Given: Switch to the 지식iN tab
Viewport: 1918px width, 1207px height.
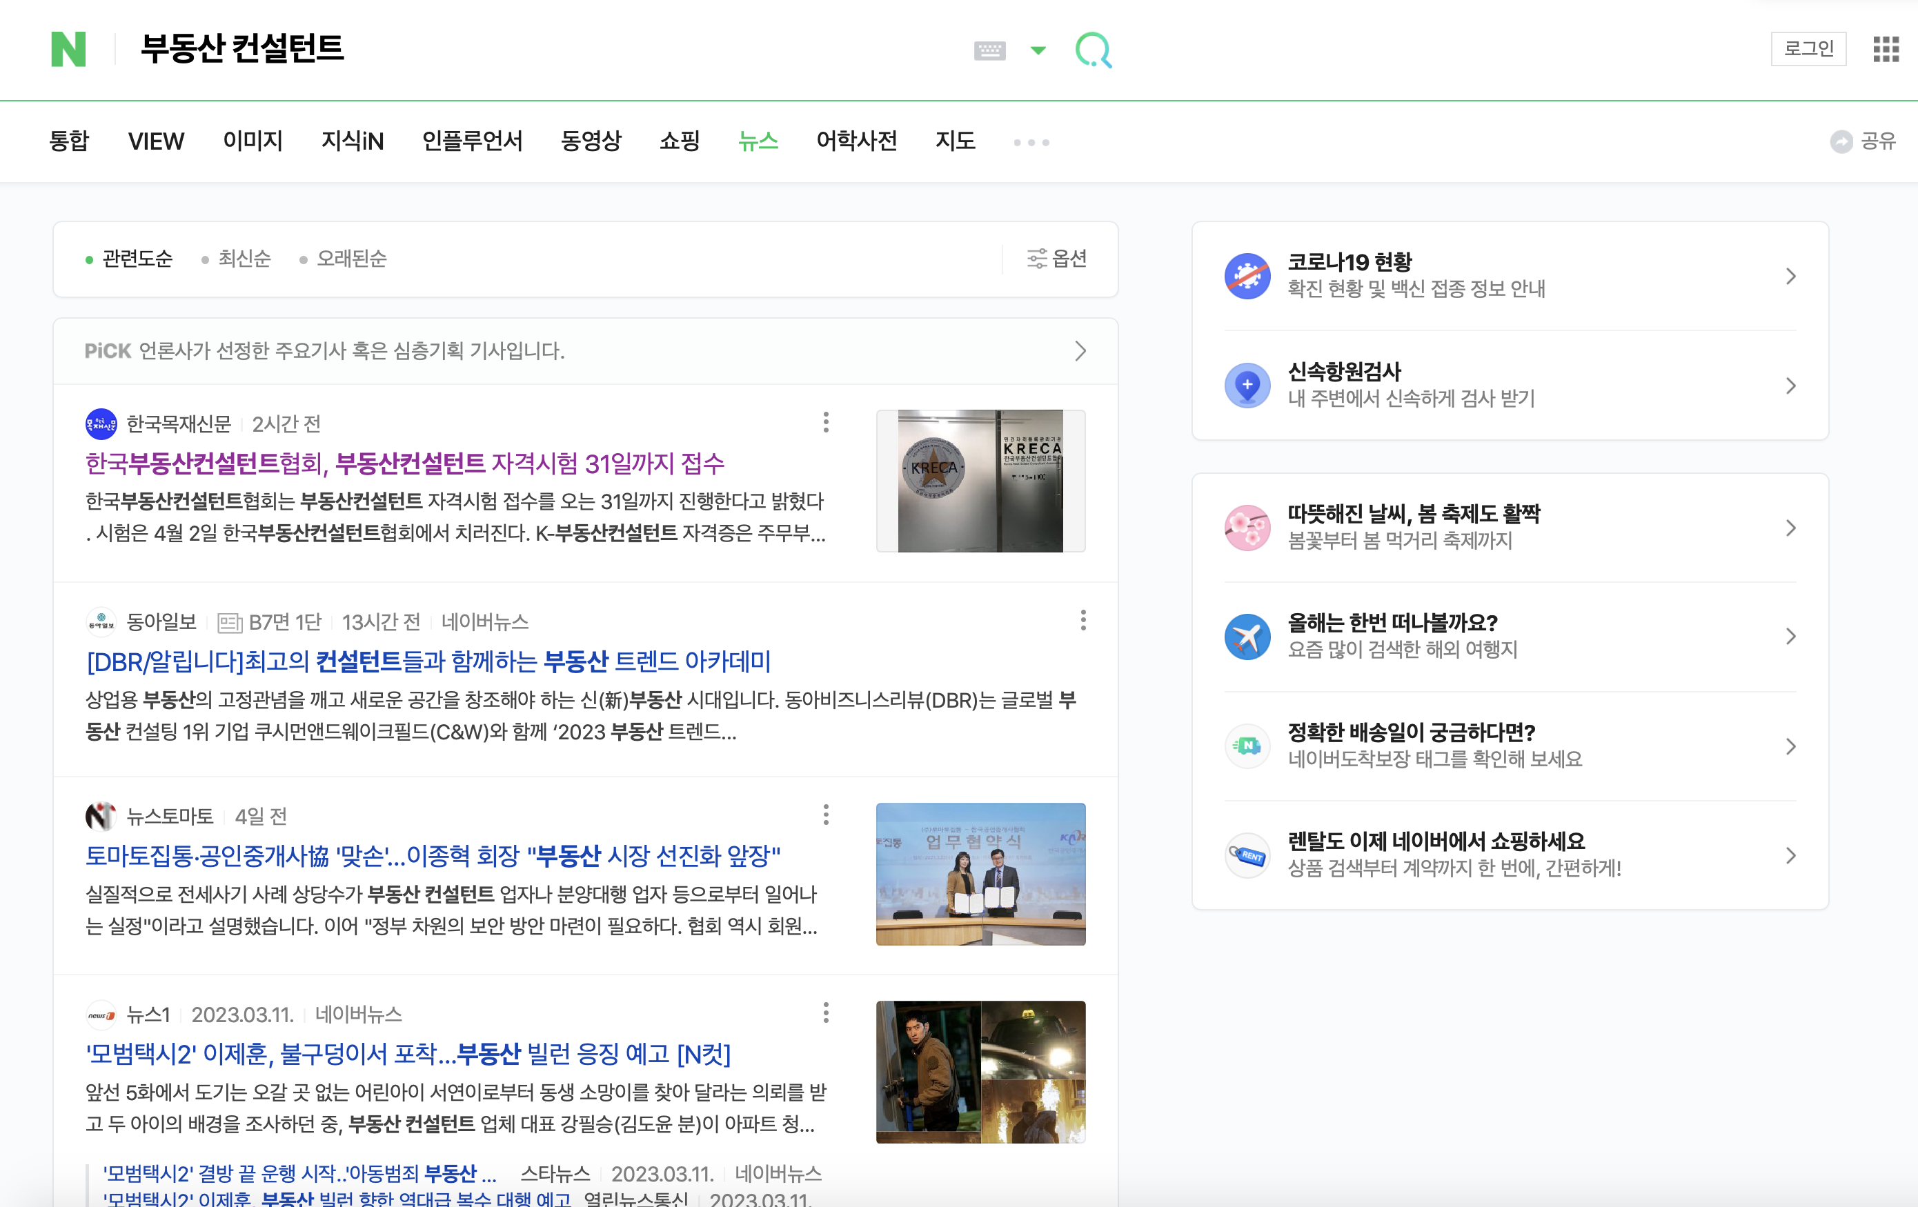Looking at the screenshot, I should point(352,141).
